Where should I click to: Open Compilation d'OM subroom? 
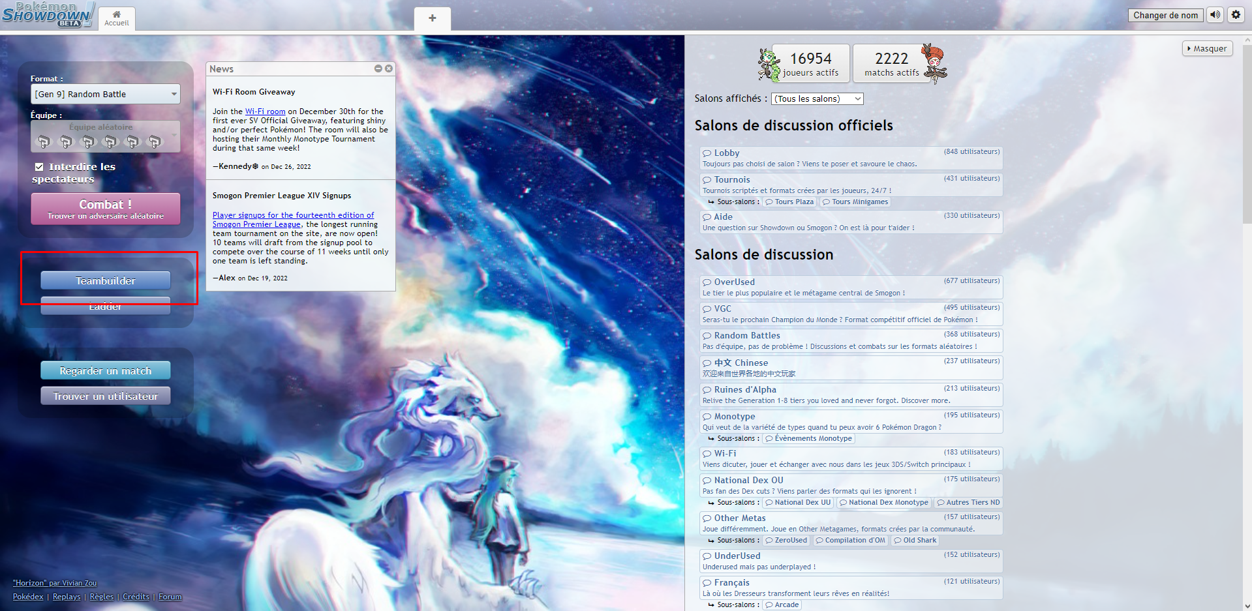point(851,541)
